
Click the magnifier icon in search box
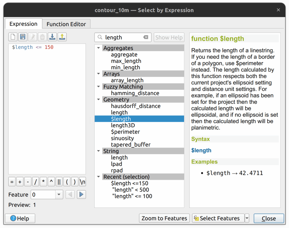click(100, 37)
